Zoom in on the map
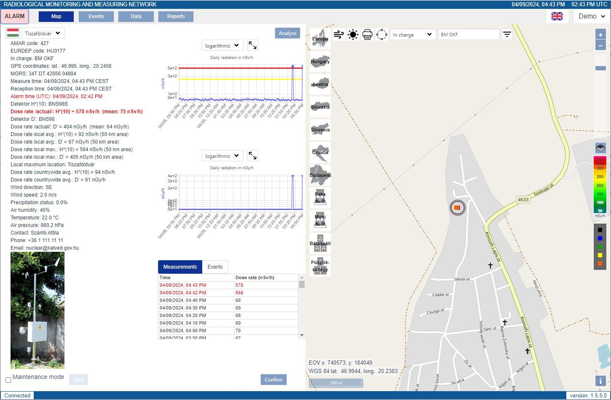The width and height of the screenshot is (611, 400). click(600, 35)
